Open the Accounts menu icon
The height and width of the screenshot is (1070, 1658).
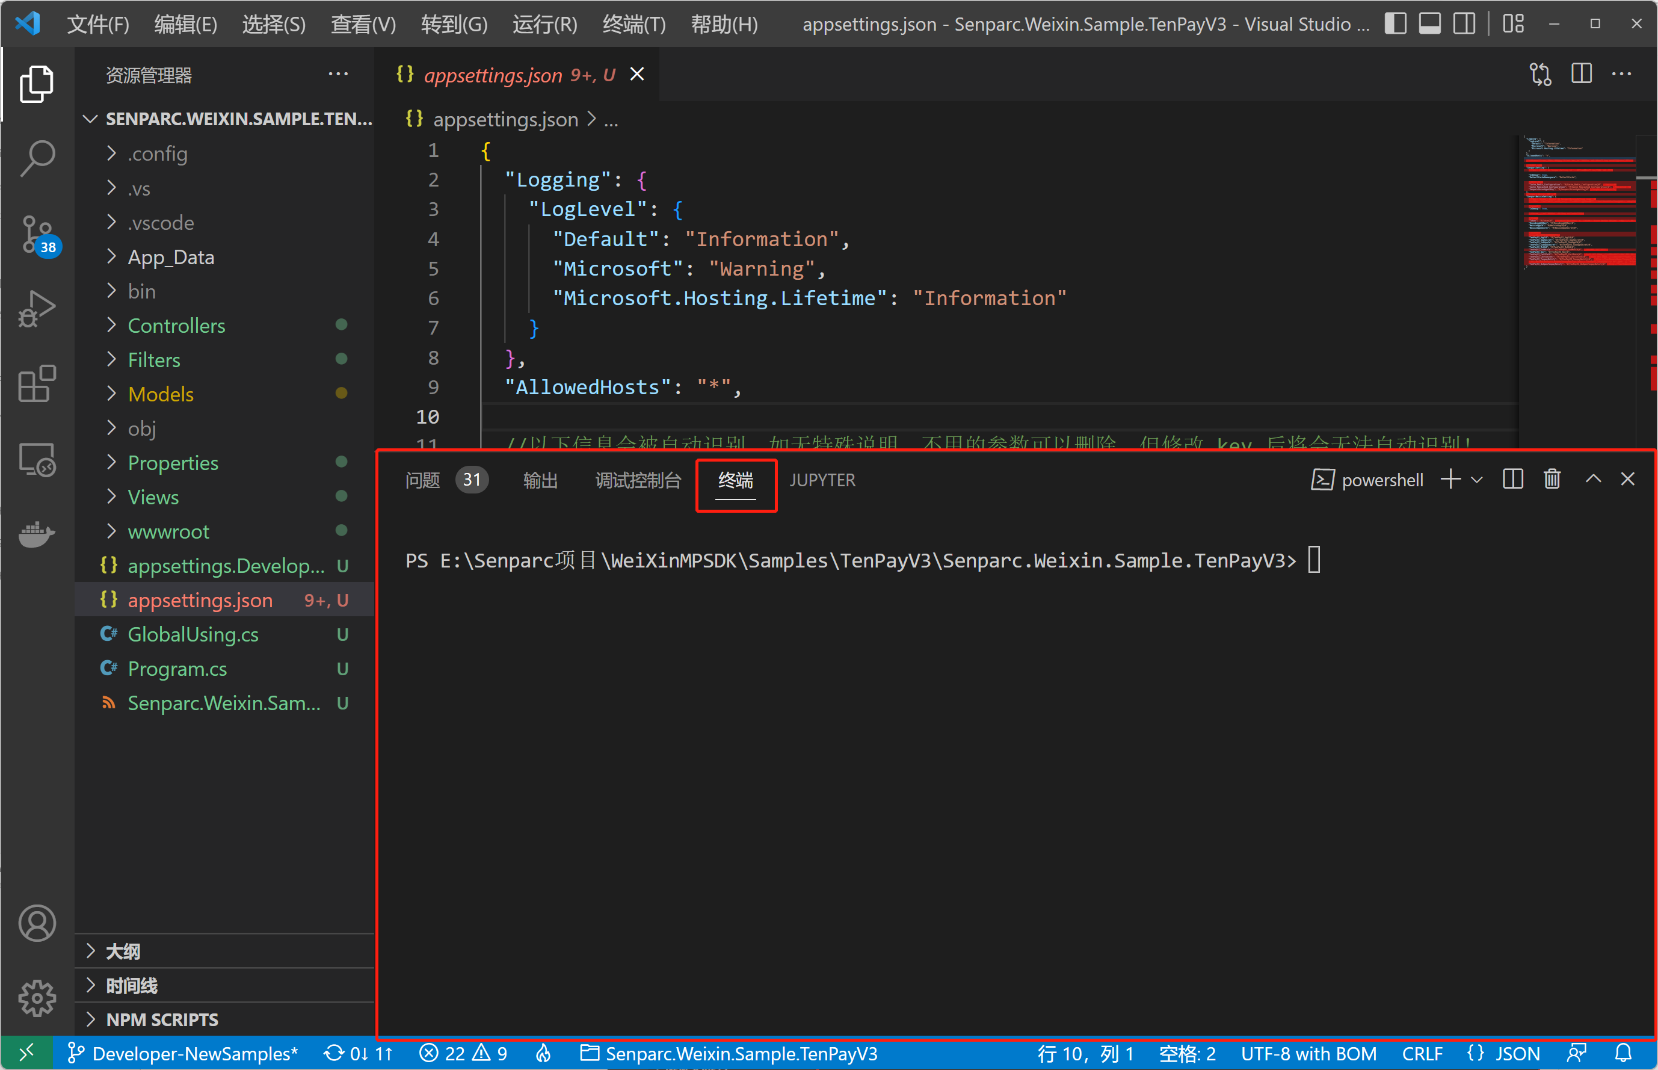pyautogui.click(x=37, y=923)
